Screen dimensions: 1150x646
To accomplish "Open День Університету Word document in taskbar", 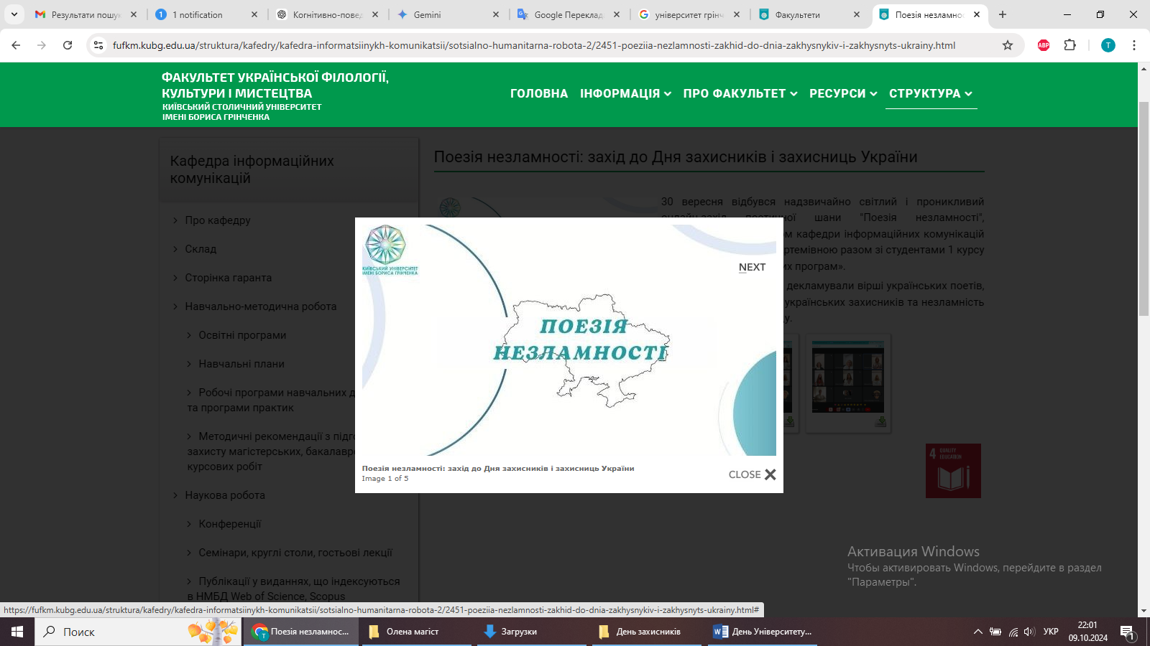I will (x=763, y=632).
